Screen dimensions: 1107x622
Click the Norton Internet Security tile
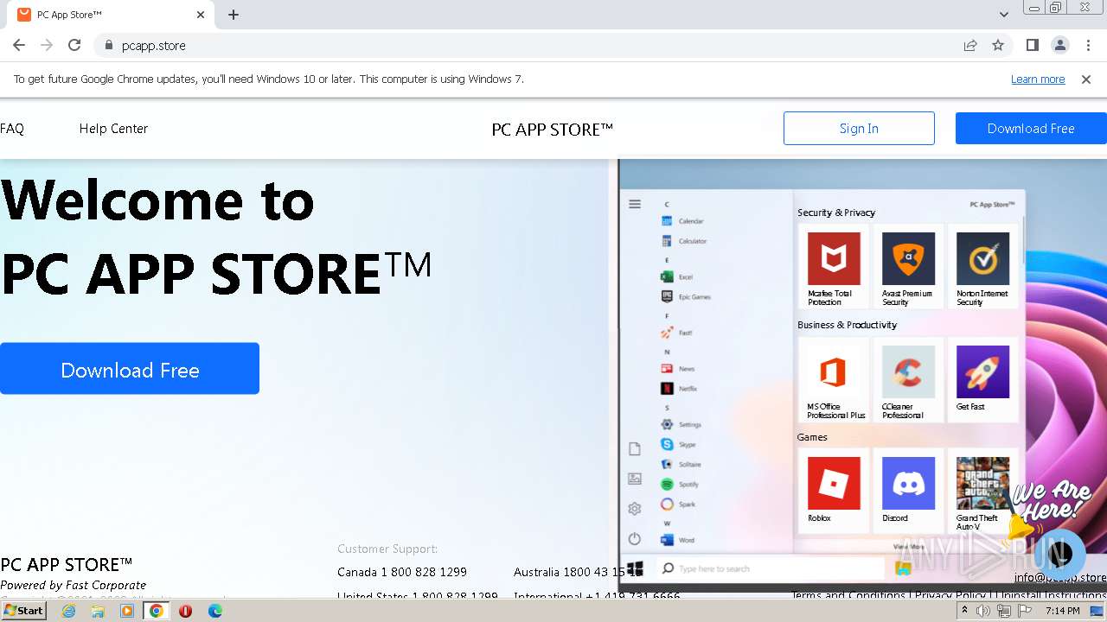coord(982,268)
